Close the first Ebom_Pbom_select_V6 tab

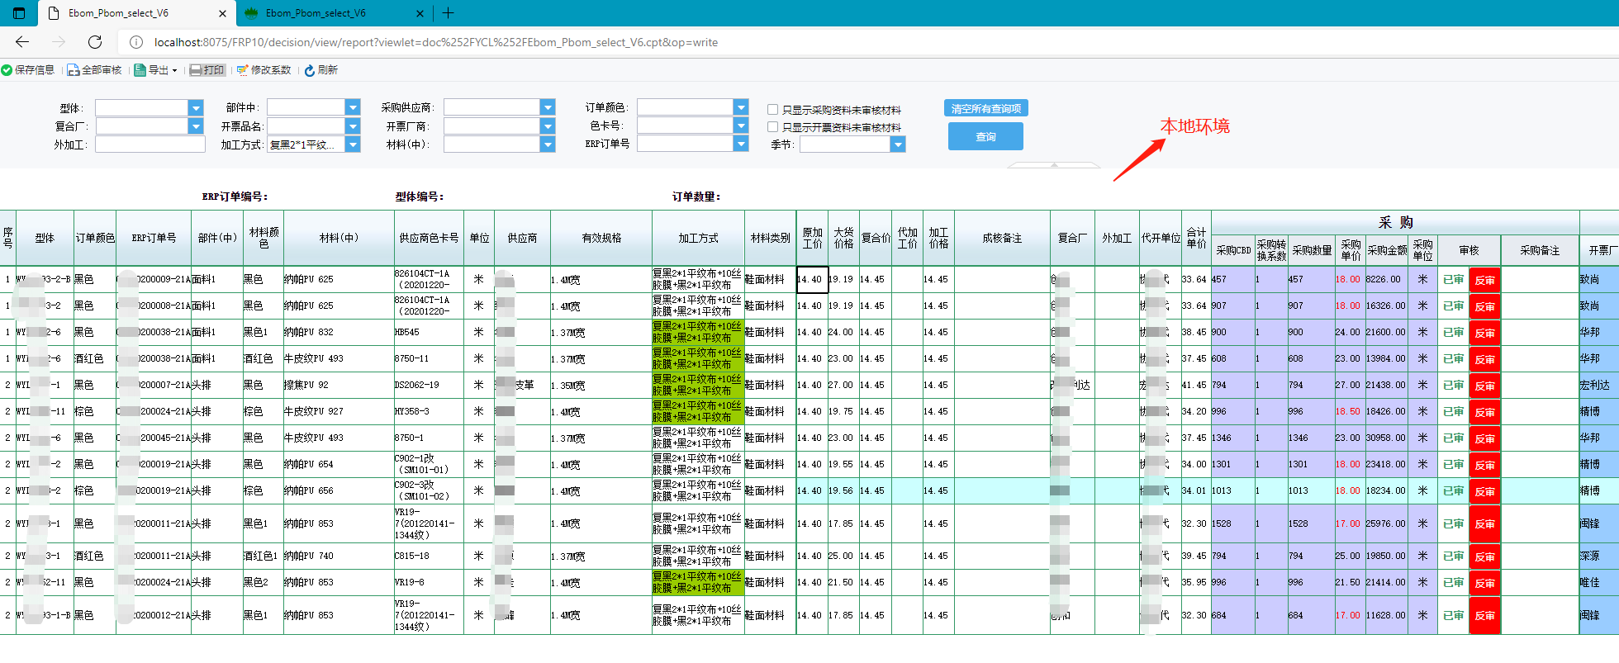coord(222,13)
